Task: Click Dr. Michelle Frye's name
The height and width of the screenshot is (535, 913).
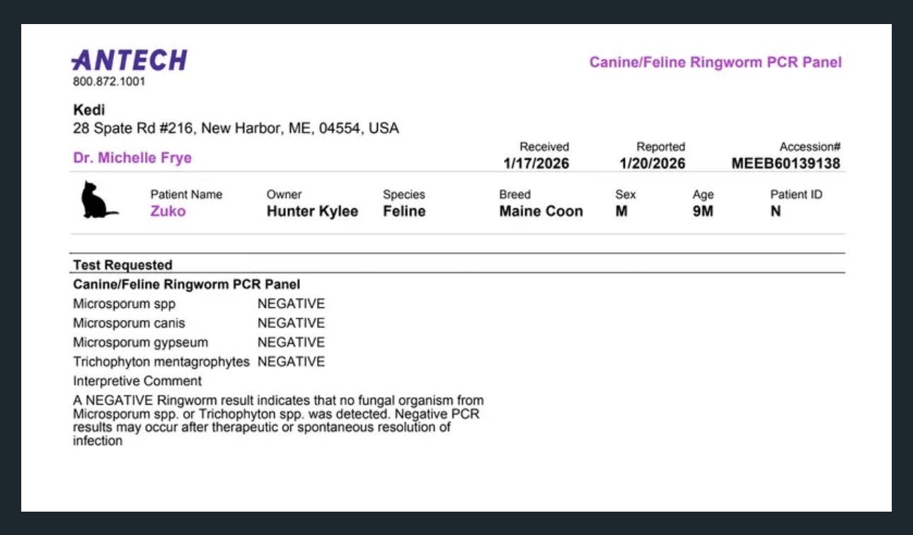Action: click(x=132, y=158)
